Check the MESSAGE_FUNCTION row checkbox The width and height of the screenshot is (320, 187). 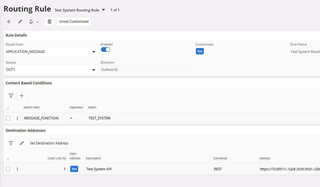8,118
